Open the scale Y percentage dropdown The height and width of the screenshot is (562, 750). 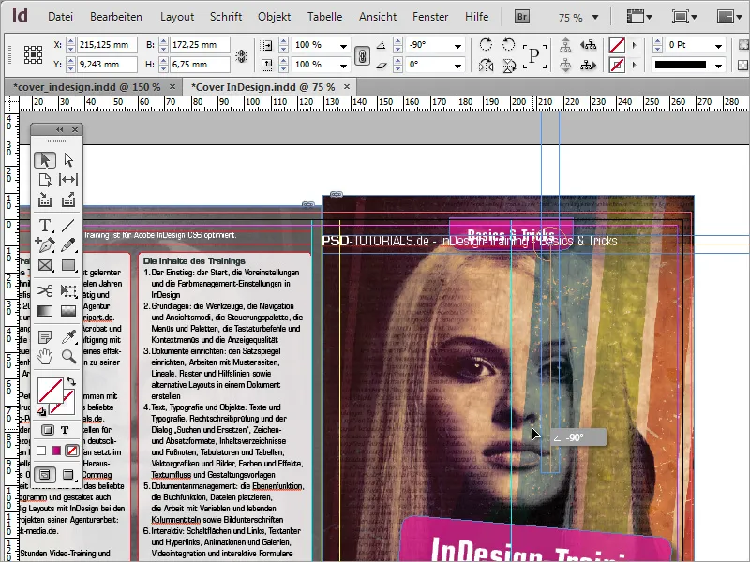coord(343,66)
